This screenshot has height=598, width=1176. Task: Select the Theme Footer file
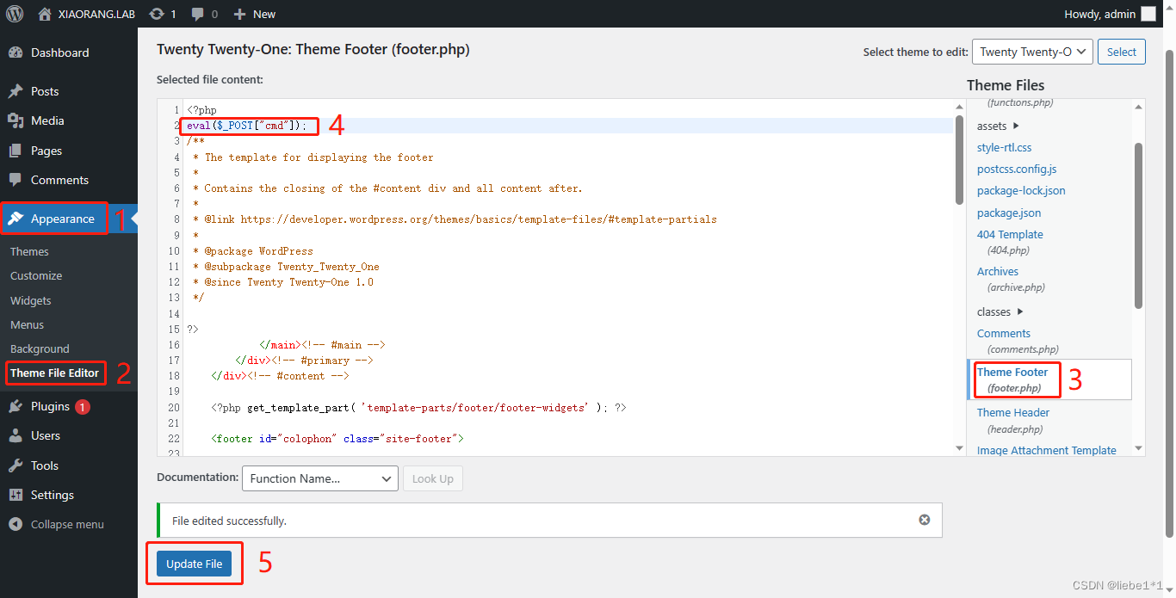click(1012, 372)
